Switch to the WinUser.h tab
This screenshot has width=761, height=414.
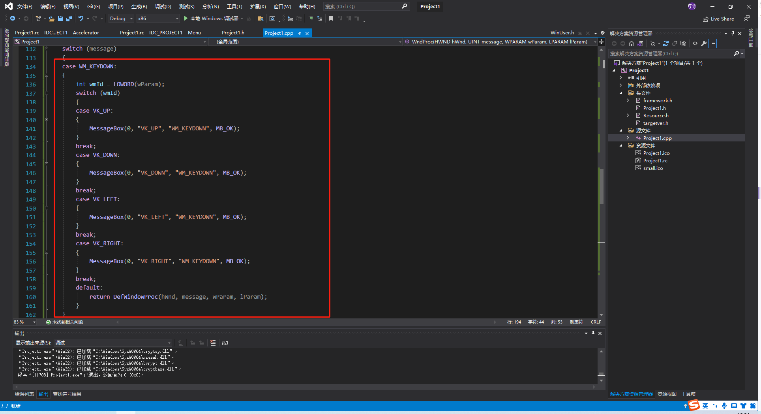(562, 33)
